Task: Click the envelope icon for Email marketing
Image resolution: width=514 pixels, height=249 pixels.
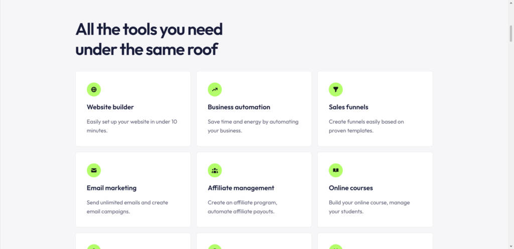Action: click(94, 170)
